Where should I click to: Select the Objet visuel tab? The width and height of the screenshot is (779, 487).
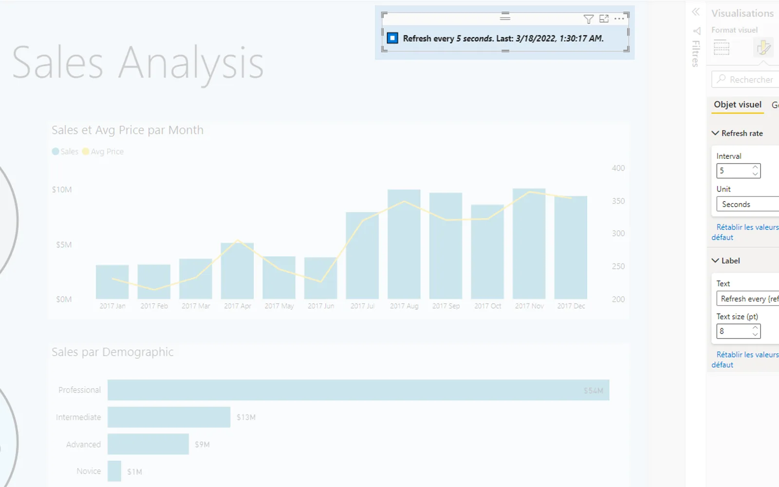click(737, 104)
